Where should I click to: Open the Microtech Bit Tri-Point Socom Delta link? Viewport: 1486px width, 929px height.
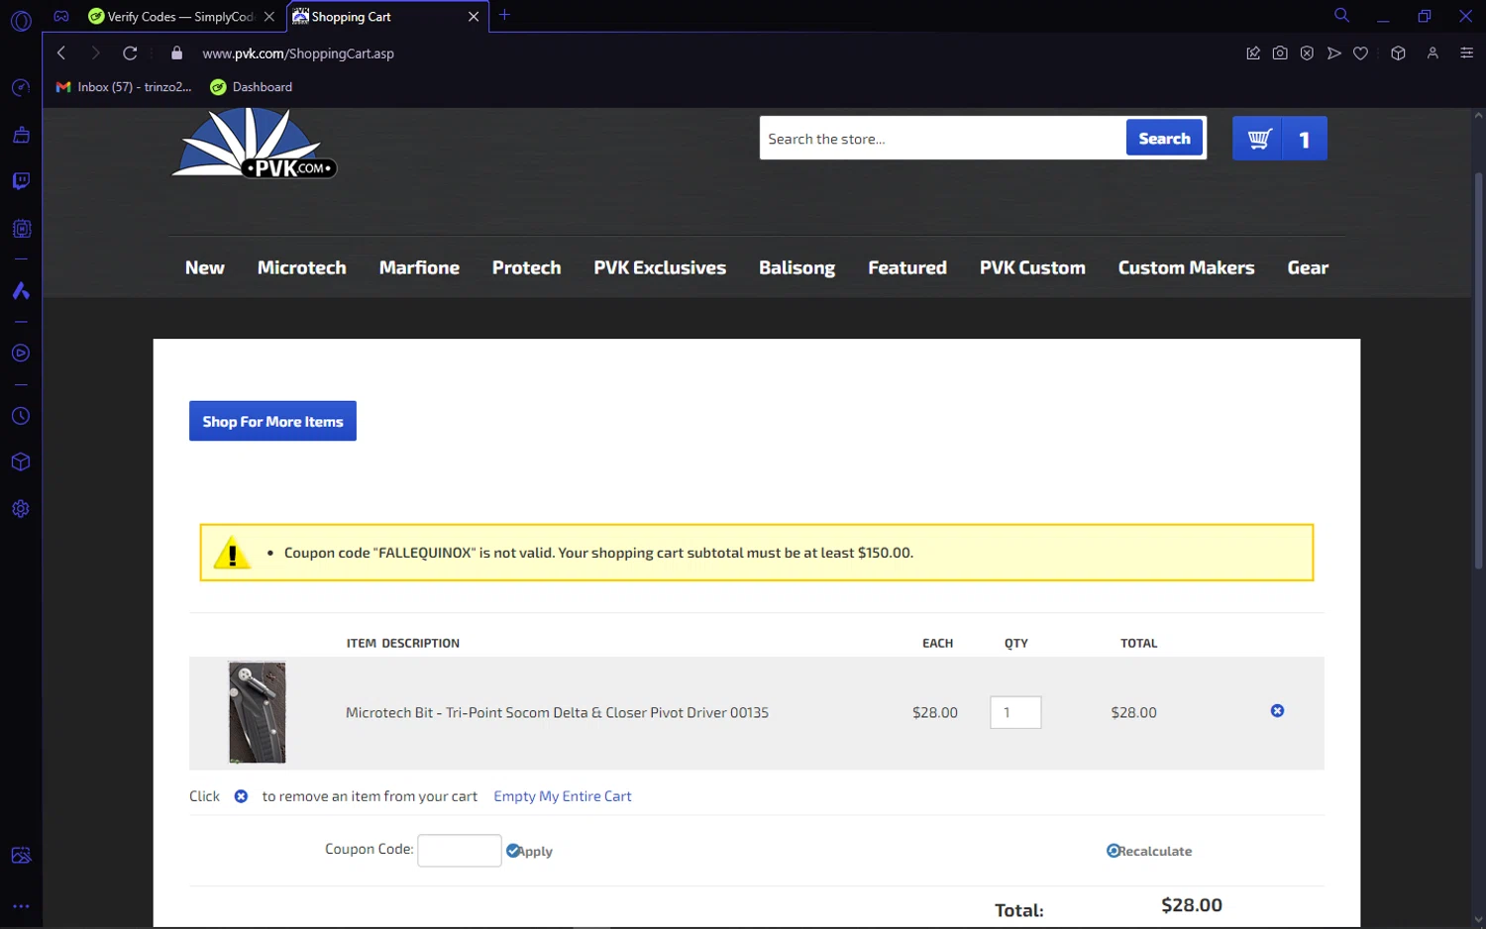coord(557,712)
